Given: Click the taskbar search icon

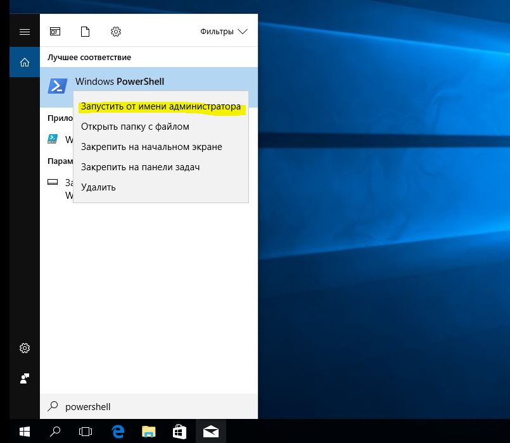Looking at the screenshot, I should 55,432.
